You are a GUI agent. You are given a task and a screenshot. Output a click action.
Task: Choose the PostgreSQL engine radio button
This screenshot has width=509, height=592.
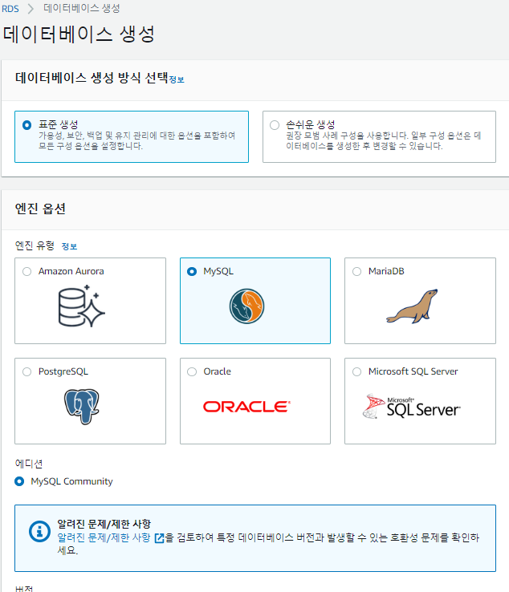[26, 372]
